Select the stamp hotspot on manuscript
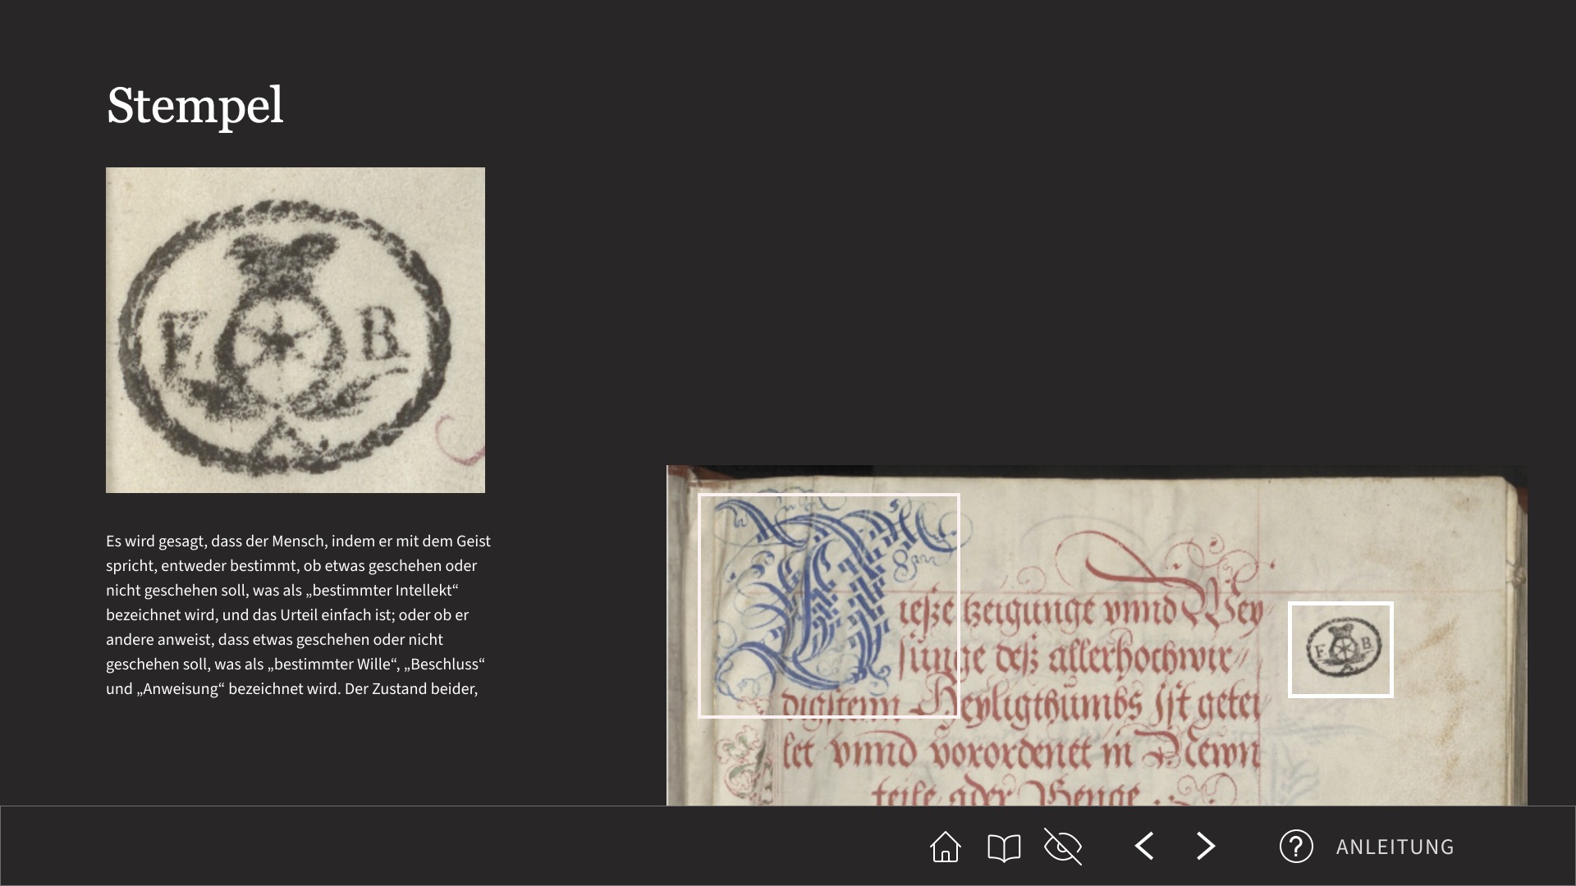 [x=1340, y=650]
